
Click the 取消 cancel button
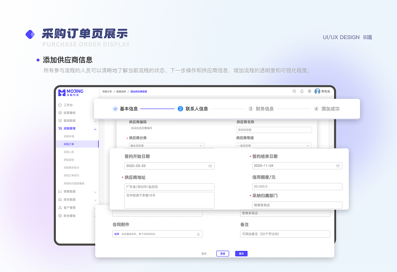tap(204, 254)
